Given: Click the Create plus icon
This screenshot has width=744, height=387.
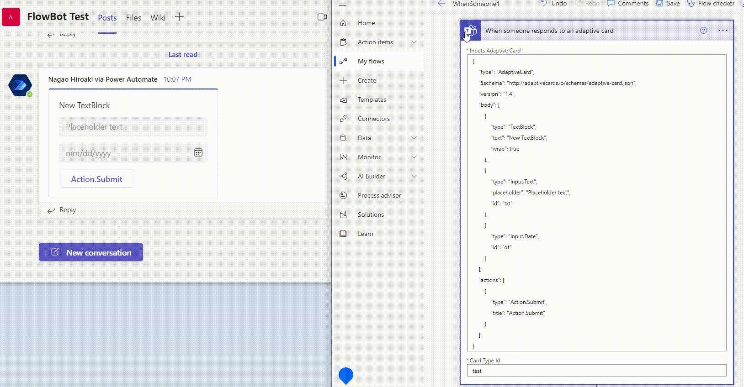Looking at the screenshot, I should coord(343,80).
